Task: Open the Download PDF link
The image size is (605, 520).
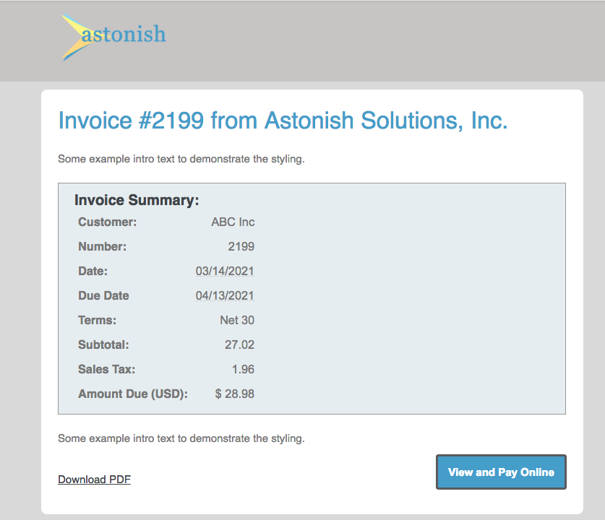Action: pyautogui.click(x=94, y=479)
